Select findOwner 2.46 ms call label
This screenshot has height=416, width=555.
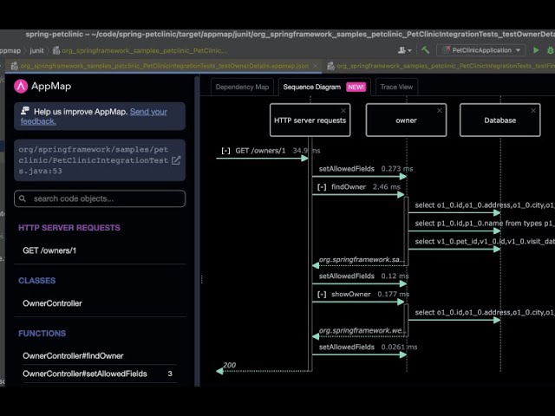coord(366,187)
